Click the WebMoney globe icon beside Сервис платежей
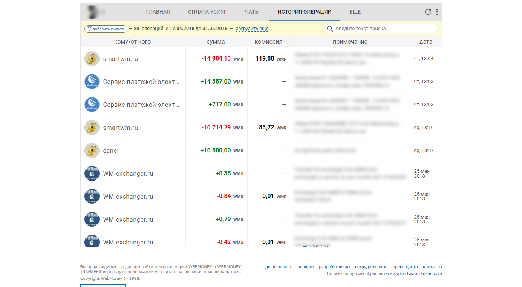Viewport: 522px width, 287px height. pos(92,82)
